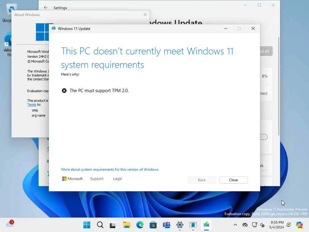
Task: Click the Microsoft logo in dialog footer
Action: [x=72, y=179]
